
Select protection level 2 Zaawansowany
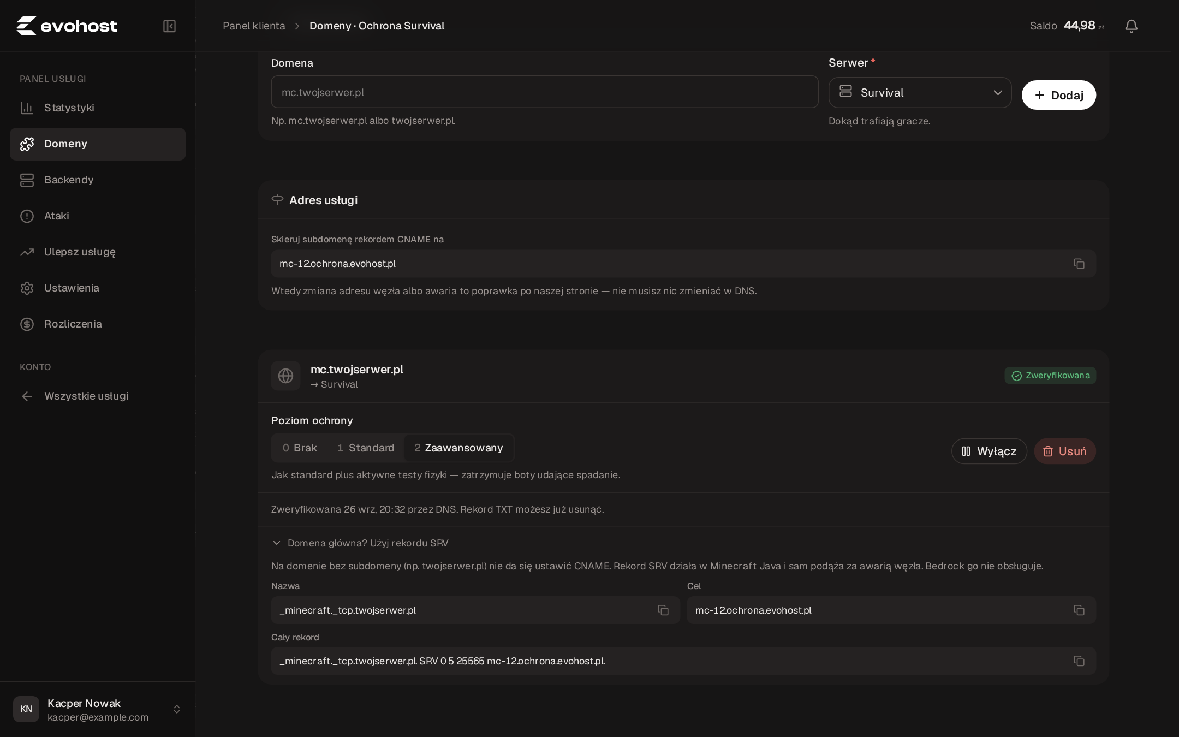pyautogui.click(x=458, y=448)
